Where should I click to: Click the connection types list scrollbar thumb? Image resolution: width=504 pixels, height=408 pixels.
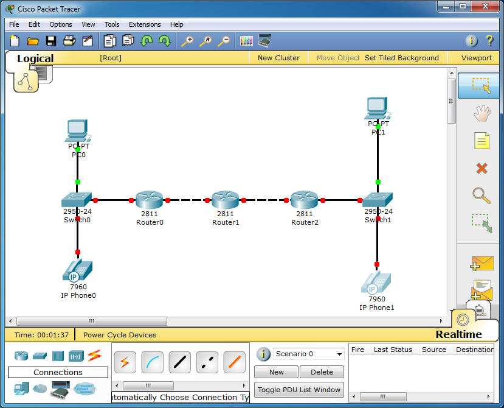[x=148, y=385]
